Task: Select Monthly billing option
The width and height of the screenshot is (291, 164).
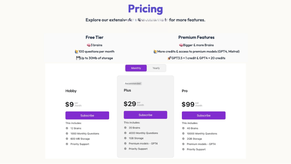Action: coord(136,68)
